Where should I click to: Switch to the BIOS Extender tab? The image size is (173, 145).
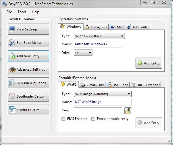(145, 85)
